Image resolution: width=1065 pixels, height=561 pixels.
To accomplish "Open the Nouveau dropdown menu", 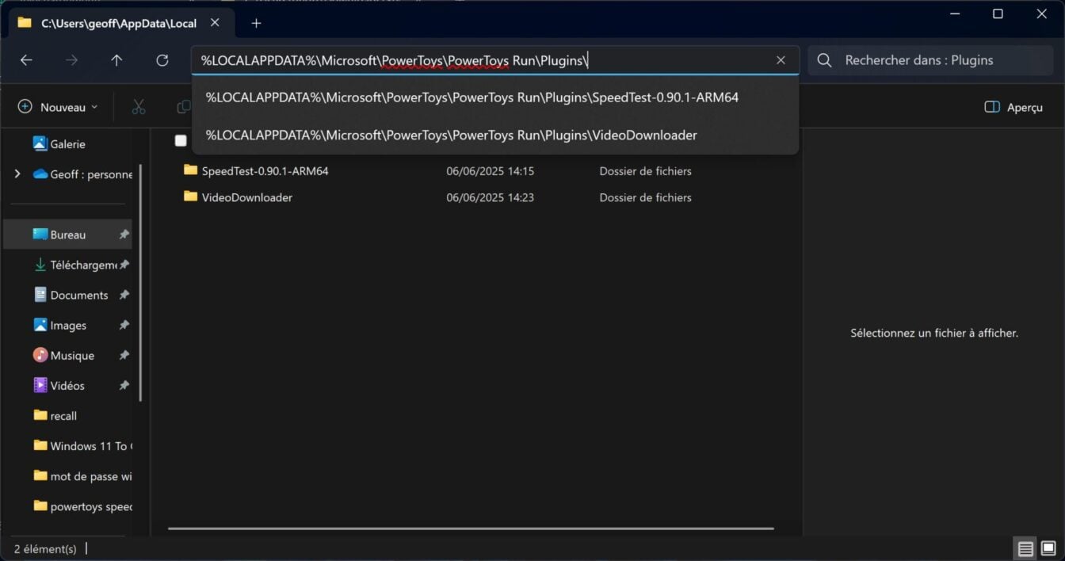I will [x=58, y=107].
